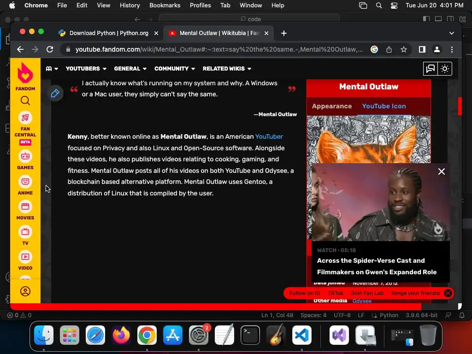The width and height of the screenshot is (472, 354).
Task: Click the Chrome address bar URL
Action: pos(219,49)
